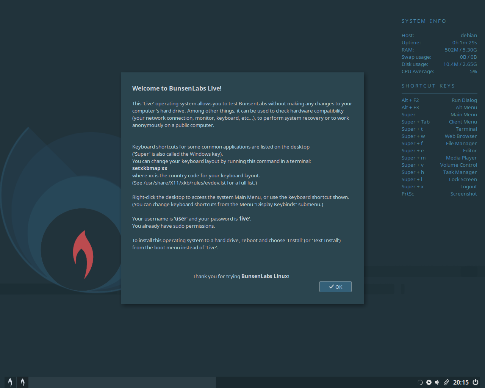Click the 'Run Dialog' shortcut label
Viewport: 485px width, 388px height.
click(x=464, y=100)
